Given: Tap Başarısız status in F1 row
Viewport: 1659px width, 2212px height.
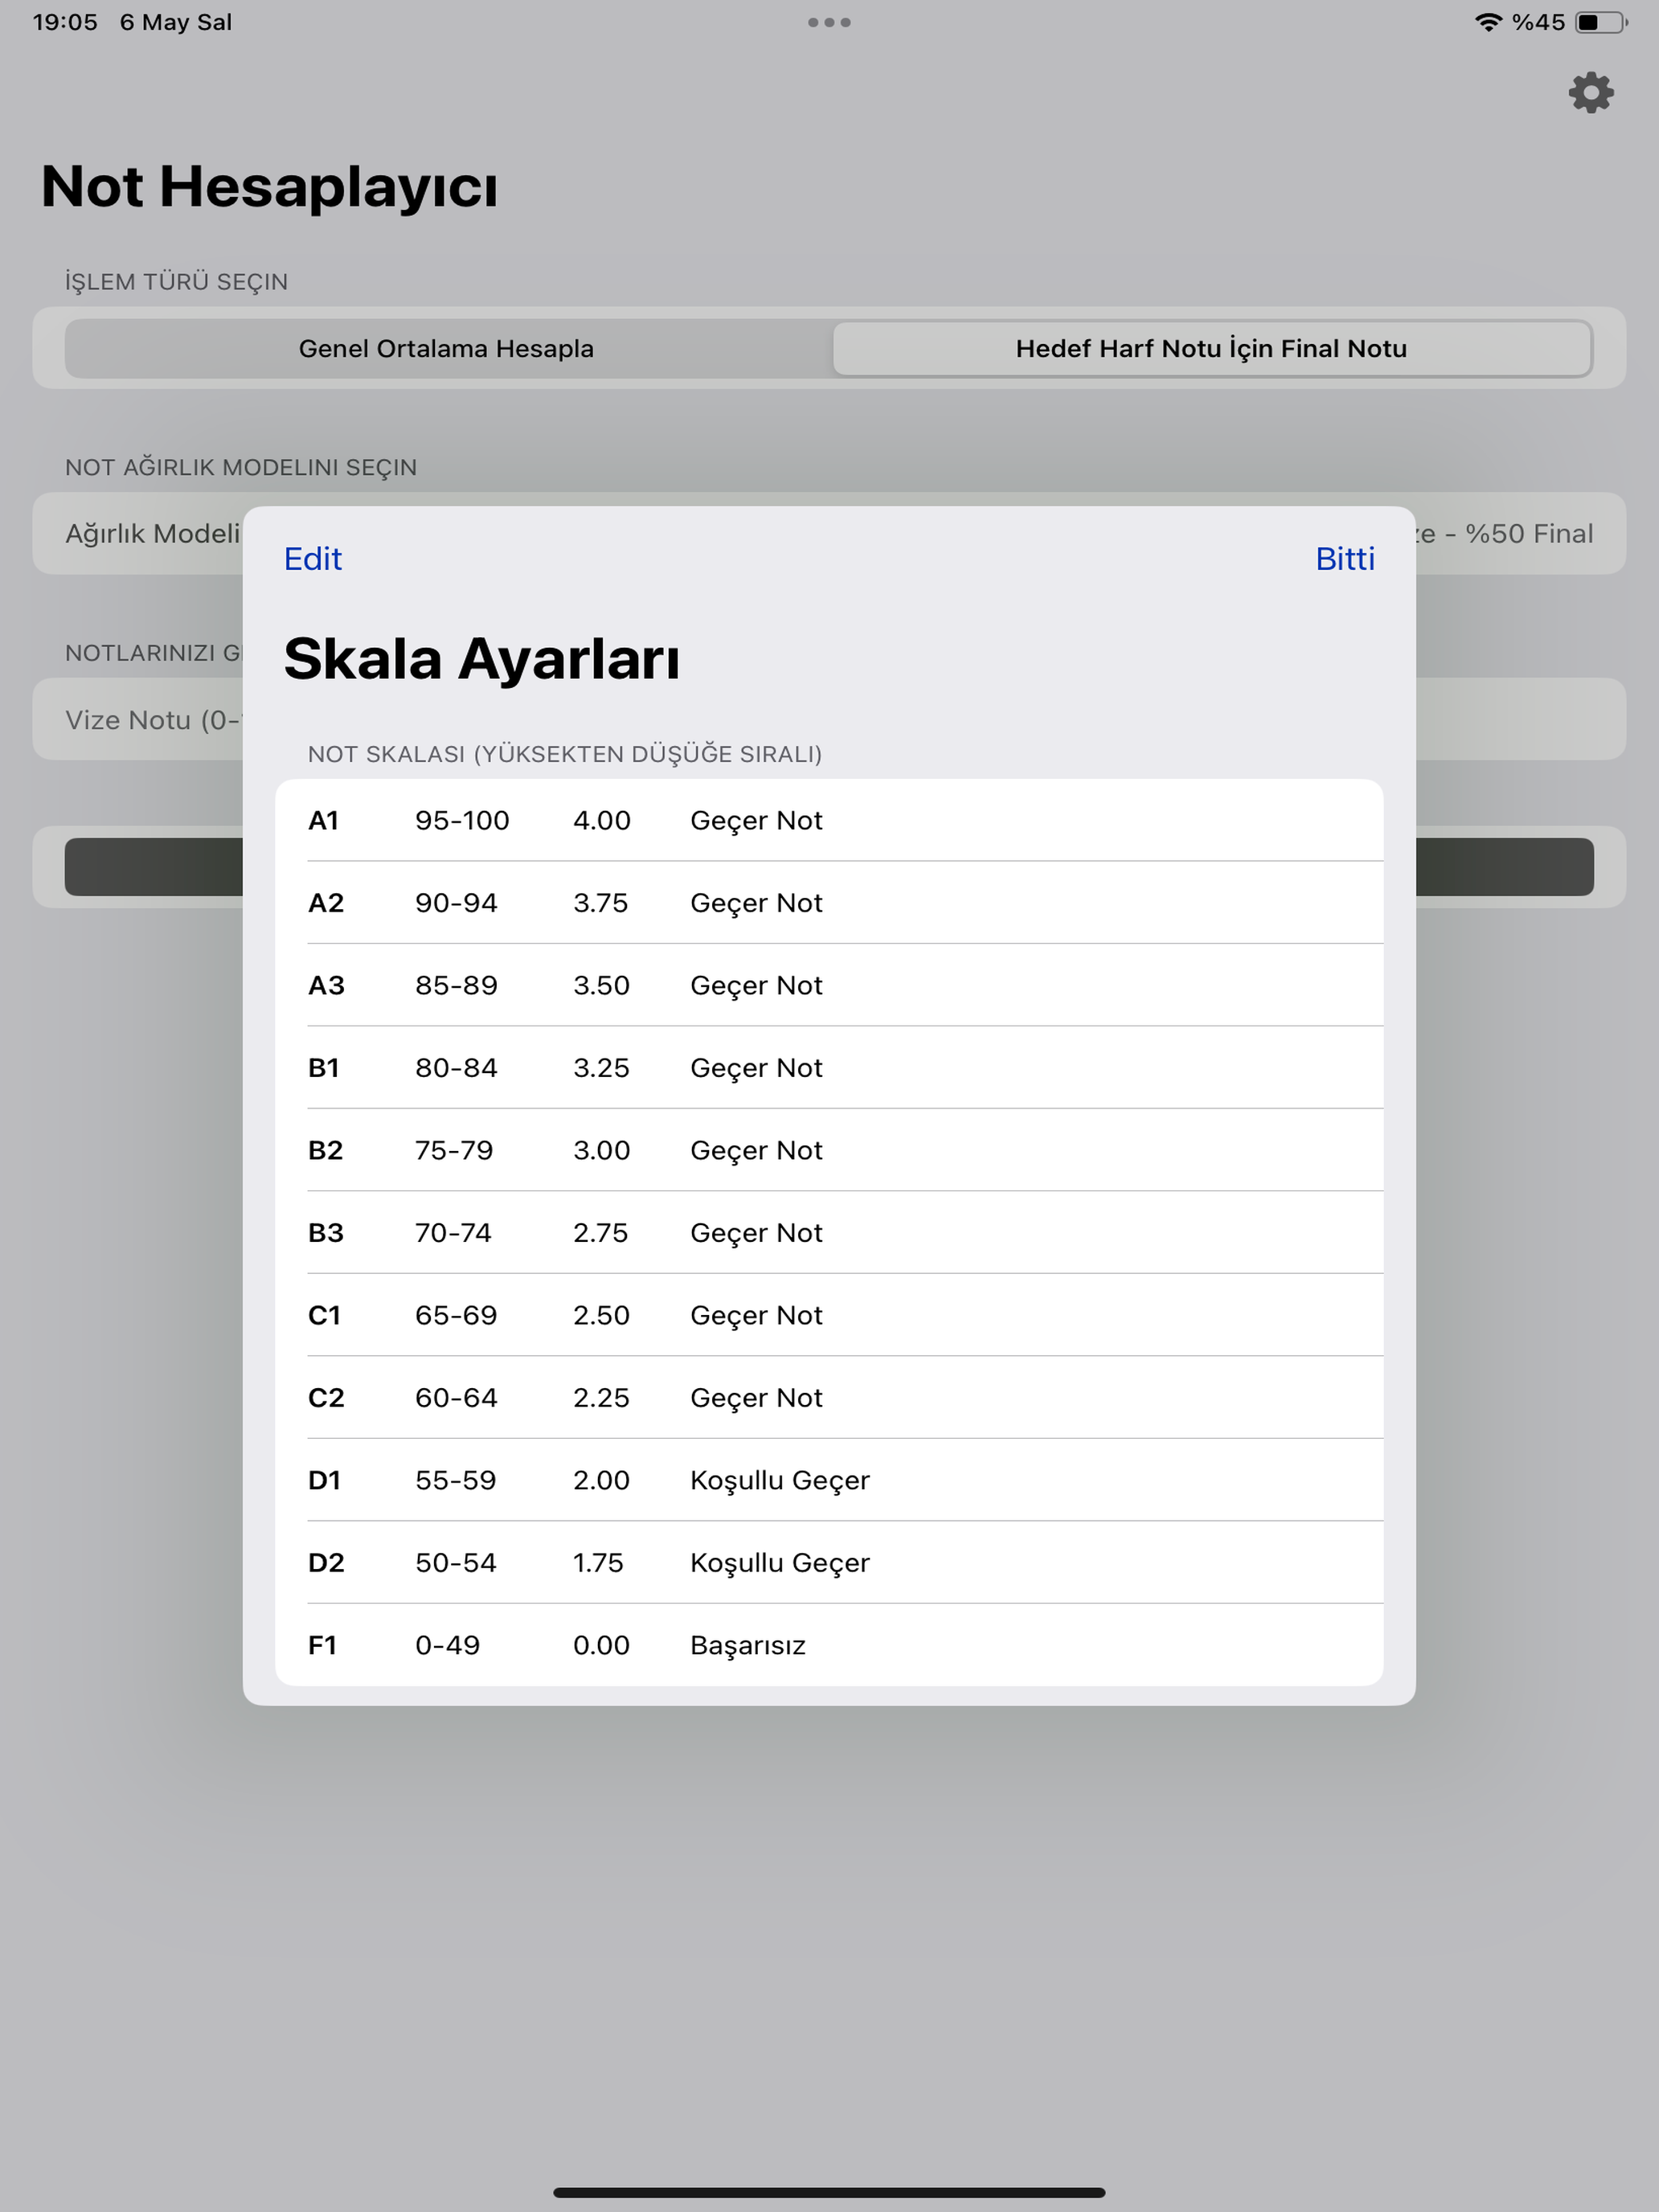Looking at the screenshot, I should pos(747,1646).
